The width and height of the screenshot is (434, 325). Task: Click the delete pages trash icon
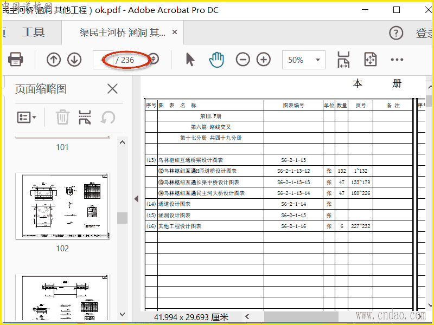point(62,117)
